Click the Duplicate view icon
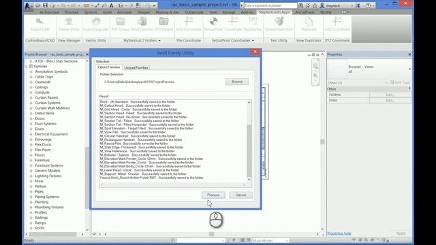Viewport: 436px width, 245px height. (x=309, y=24)
